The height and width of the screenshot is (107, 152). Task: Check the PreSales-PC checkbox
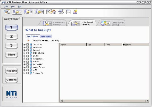click(x=28, y=73)
